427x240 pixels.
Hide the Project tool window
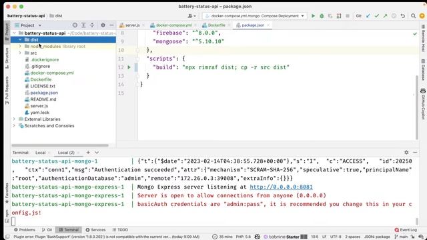[111, 25]
